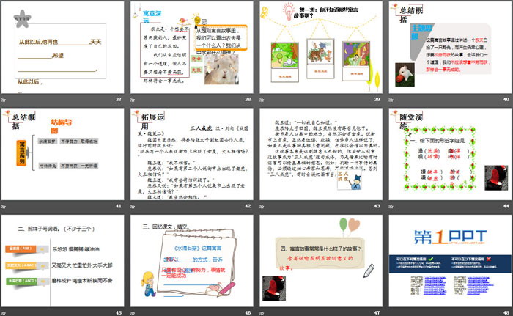Click the slide number label 45
513x316 pixels.
(x=119, y=313)
